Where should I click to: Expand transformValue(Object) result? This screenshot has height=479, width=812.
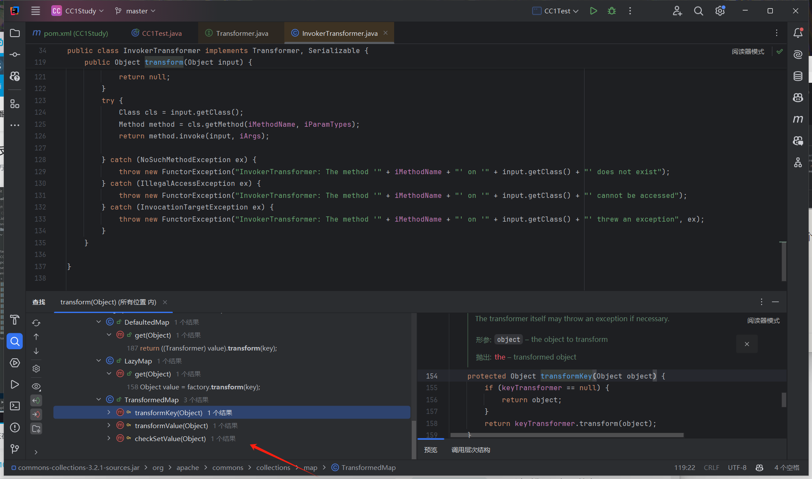coord(109,426)
